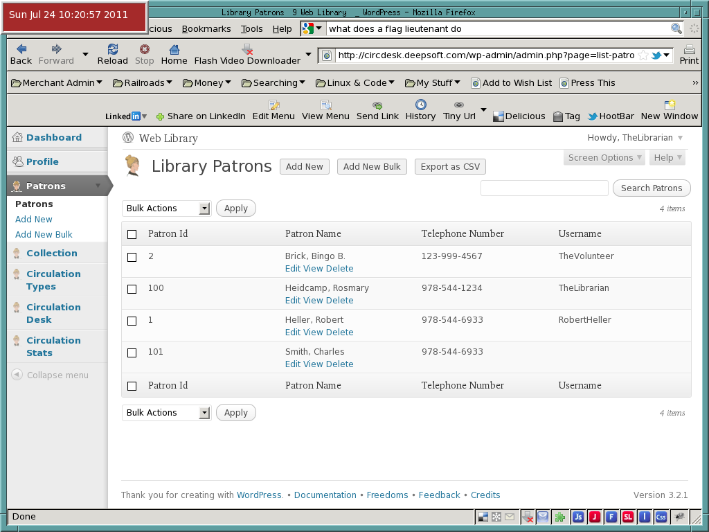709x532 pixels.
Task: Click the Print icon in the toolbar
Action: (689, 49)
